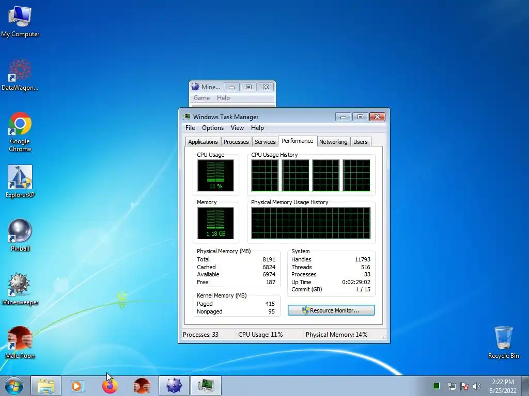
Task: Maximize the Minesweeper window
Action: click(x=248, y=87)
